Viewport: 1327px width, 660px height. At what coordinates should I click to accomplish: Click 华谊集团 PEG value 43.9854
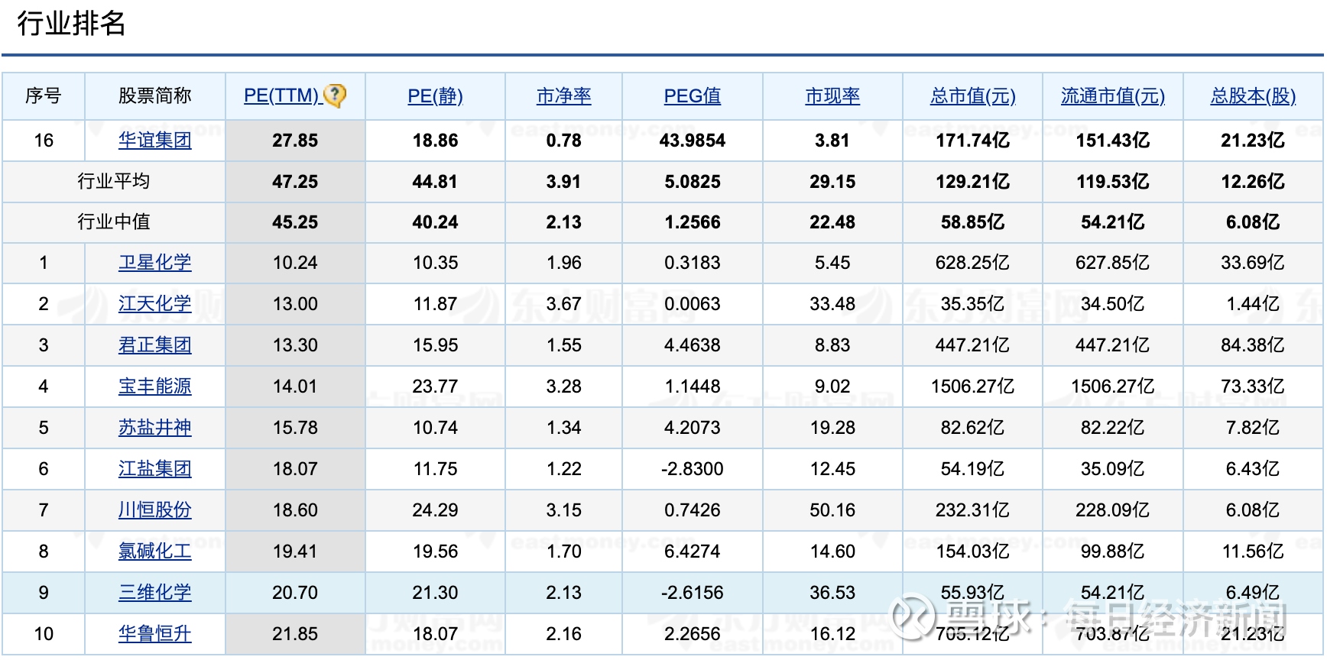(692, 141)
